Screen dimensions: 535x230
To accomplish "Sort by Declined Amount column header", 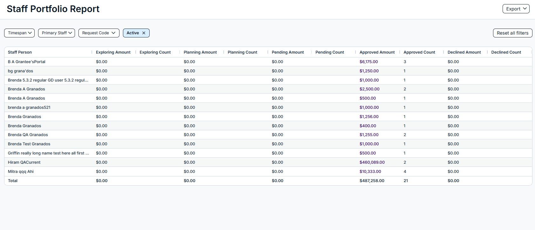I will coord(464,52).
